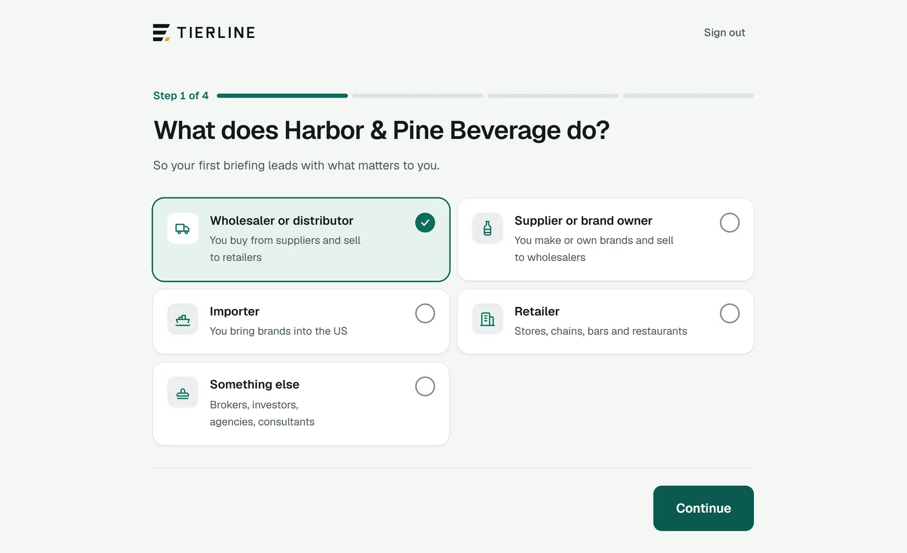The width and height of the screenshot is (907, 553).
Task: Click the checked radio on Wholesaler or distributor
Action: tap(425, 222)
